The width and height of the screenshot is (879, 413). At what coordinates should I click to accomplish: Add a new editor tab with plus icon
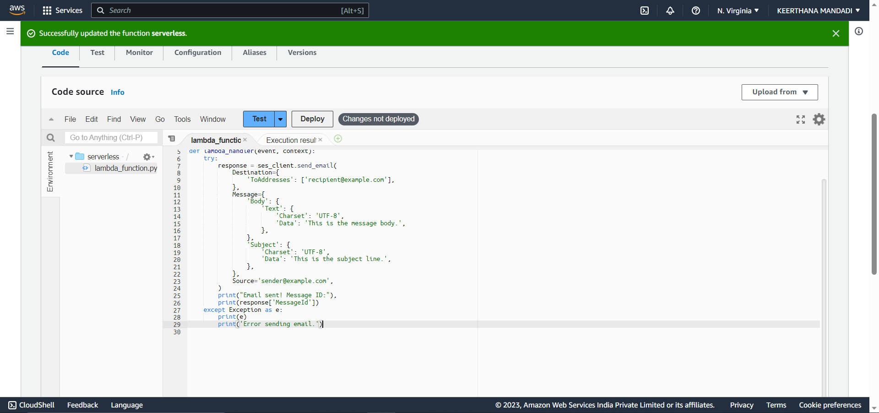[x=338, y=139]
